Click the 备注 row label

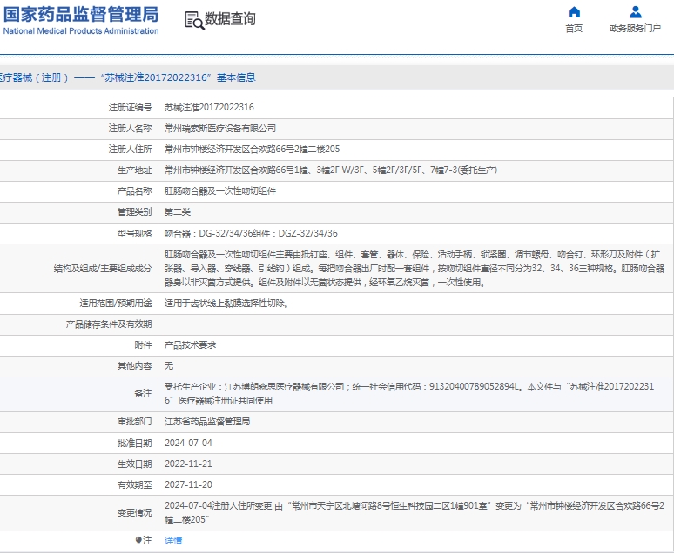click(143, 393)
